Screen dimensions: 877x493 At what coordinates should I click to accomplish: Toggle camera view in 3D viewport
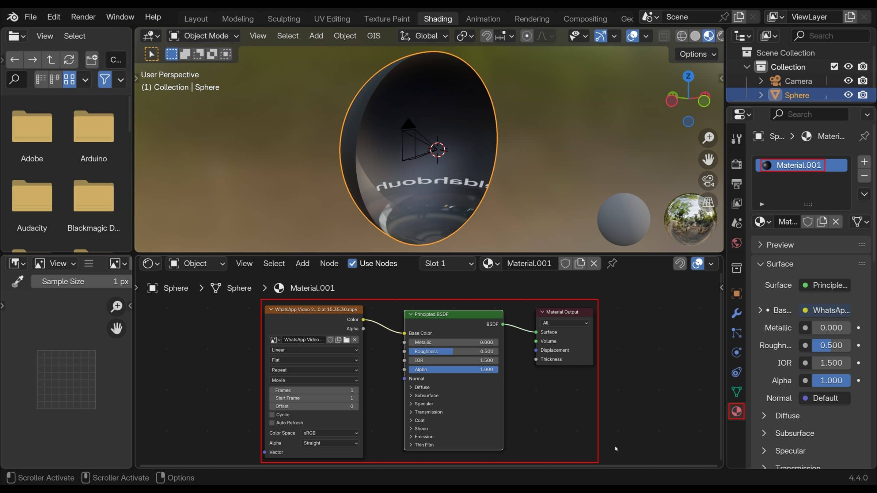coord(708,181)
